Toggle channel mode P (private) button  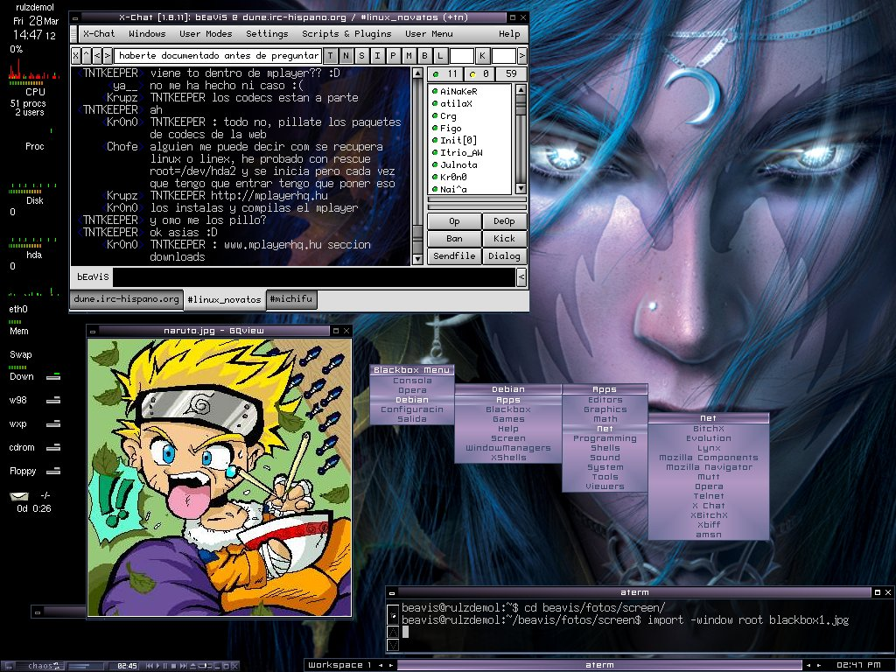click(x=393, y=55)
